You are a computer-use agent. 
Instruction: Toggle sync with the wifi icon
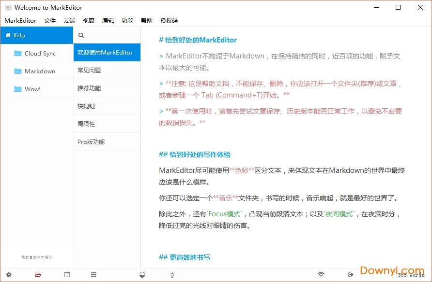(x=321, y=274)
